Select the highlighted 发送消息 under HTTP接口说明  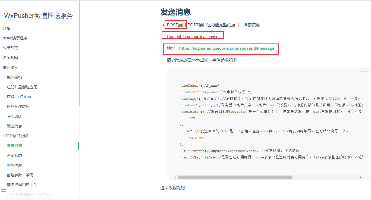tap(14, 146)
